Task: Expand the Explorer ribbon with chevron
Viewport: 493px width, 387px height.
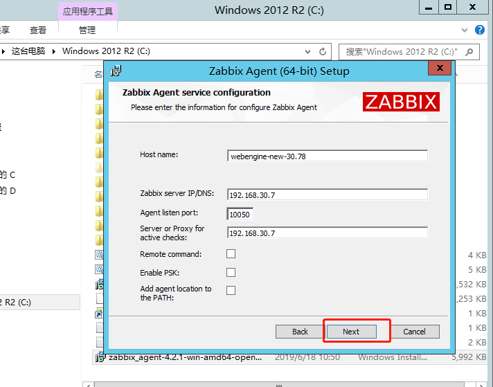Action: [x=465, y=30]
